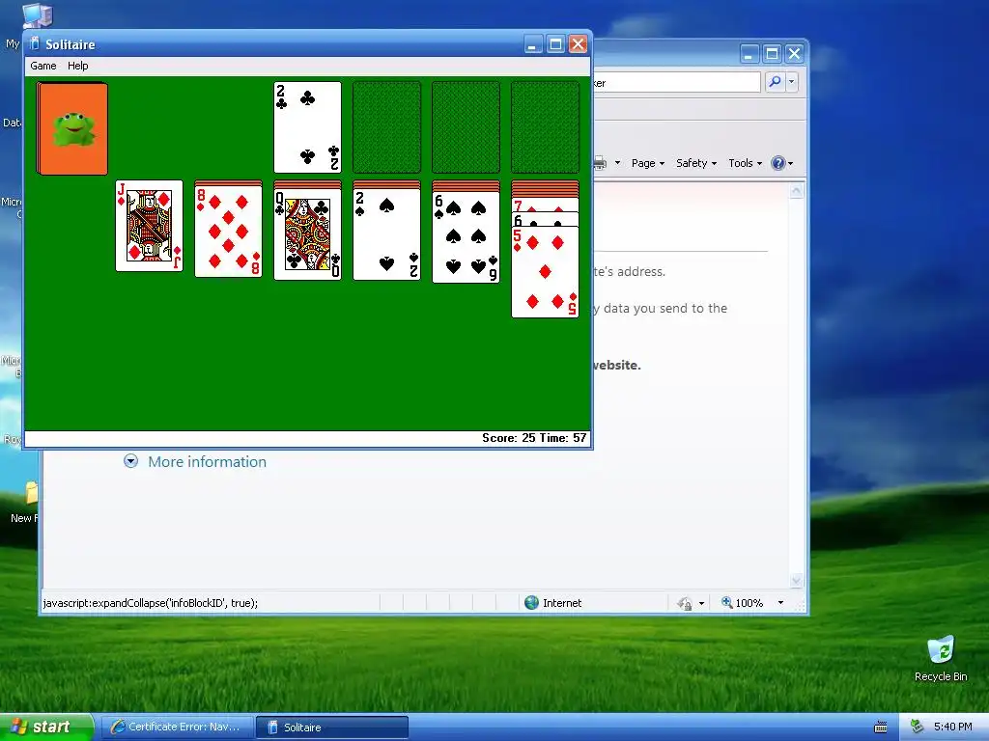The image size is (989, 741).
Task: Click the system tray network icon
Action: click(x=918, y=727)
